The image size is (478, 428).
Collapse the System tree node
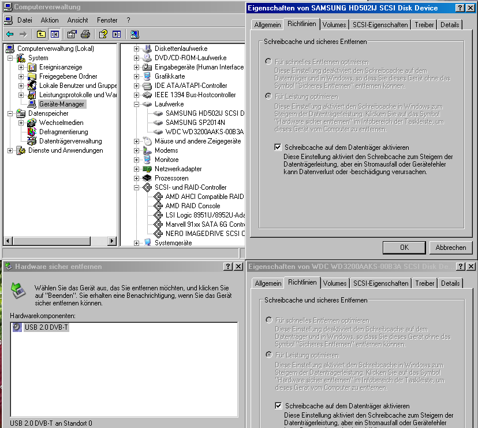tap(10, 58)
